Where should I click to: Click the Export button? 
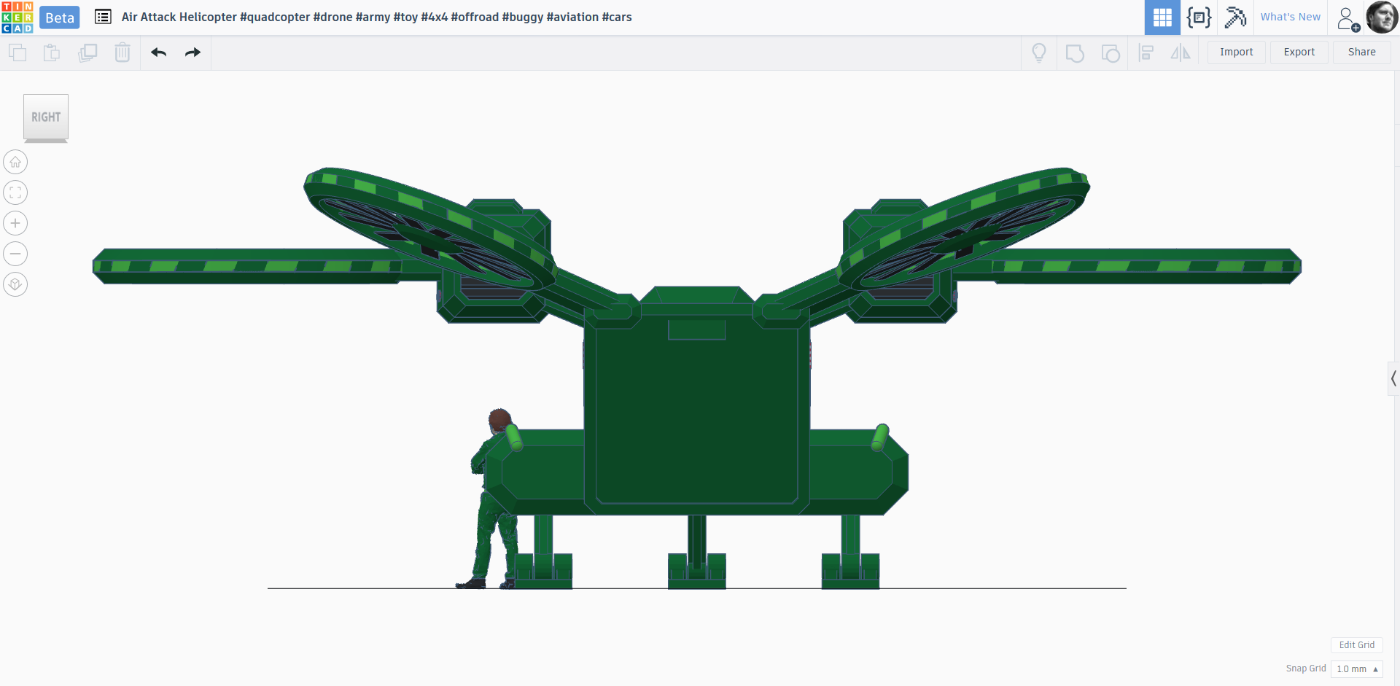click(1299, 52)
